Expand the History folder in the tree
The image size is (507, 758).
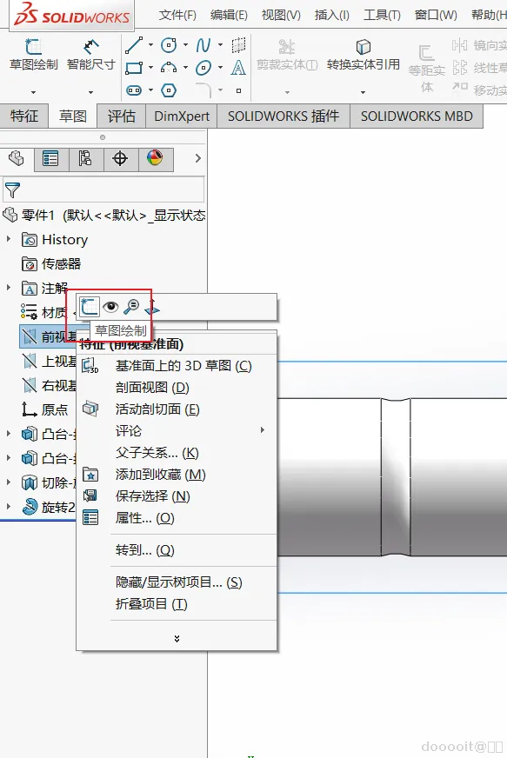[8, 239]
